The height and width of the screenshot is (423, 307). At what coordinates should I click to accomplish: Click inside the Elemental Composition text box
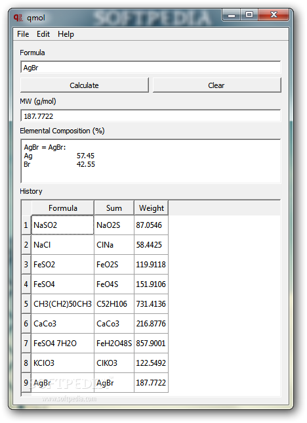click(x=150, y=162)
